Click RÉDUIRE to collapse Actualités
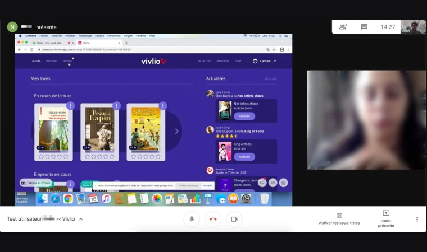 (x=271, y=79)
